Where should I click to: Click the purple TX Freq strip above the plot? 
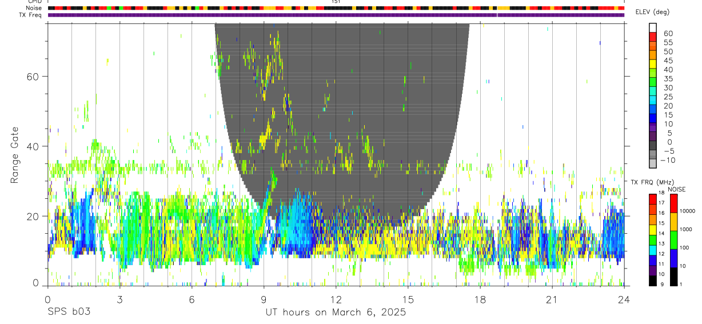(336, 15)
